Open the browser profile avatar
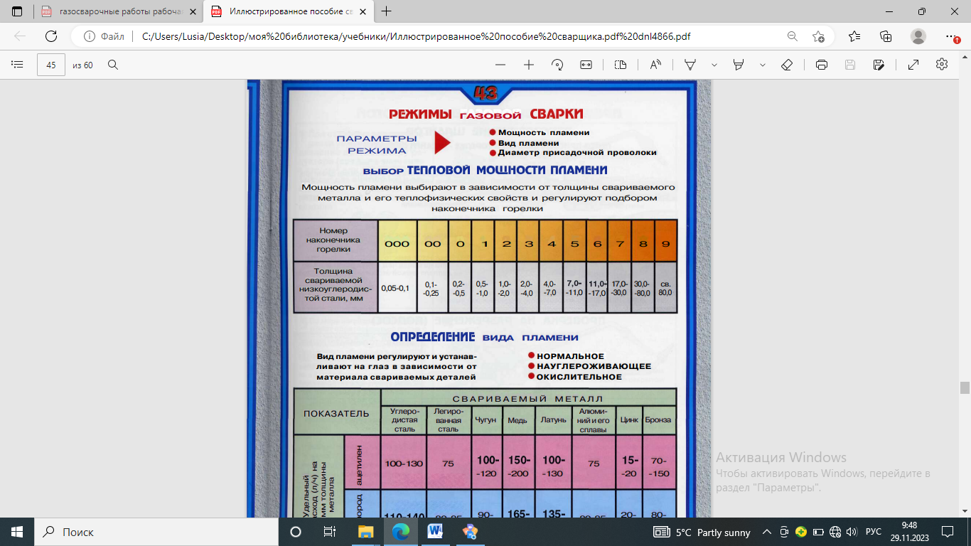The image size is (971, 546). 918,36
